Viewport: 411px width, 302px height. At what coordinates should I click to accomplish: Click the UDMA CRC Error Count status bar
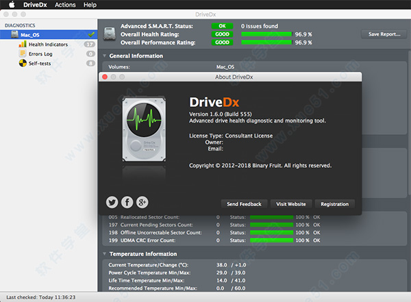click(x=271, y=240)
